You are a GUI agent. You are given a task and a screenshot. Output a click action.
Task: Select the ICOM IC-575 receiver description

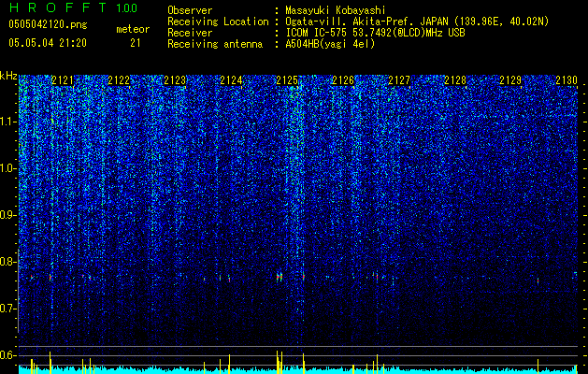point(375,33)
